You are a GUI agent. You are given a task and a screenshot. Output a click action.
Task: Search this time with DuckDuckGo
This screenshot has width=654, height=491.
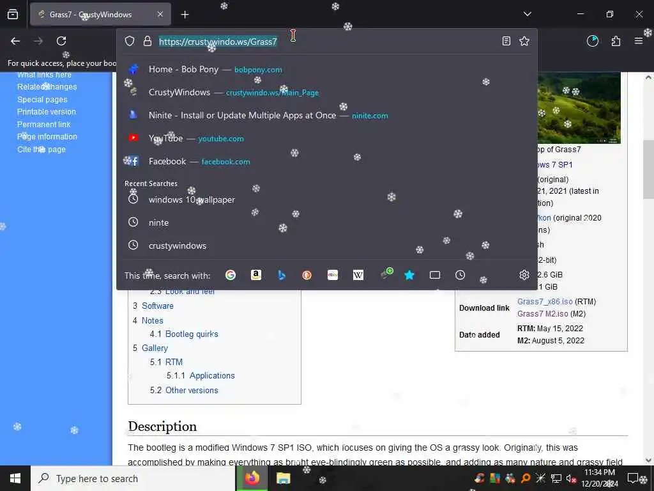(307, 275)
